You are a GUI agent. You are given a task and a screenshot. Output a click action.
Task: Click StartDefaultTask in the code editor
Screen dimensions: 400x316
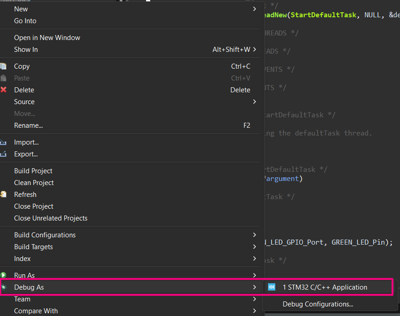323,15
